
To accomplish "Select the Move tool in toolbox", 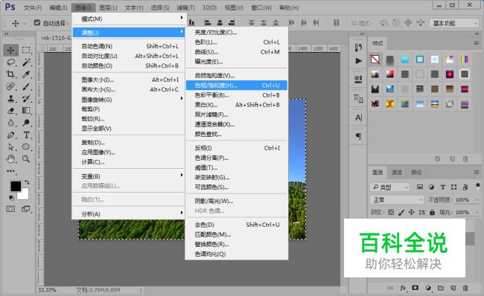I will point(11,51).
